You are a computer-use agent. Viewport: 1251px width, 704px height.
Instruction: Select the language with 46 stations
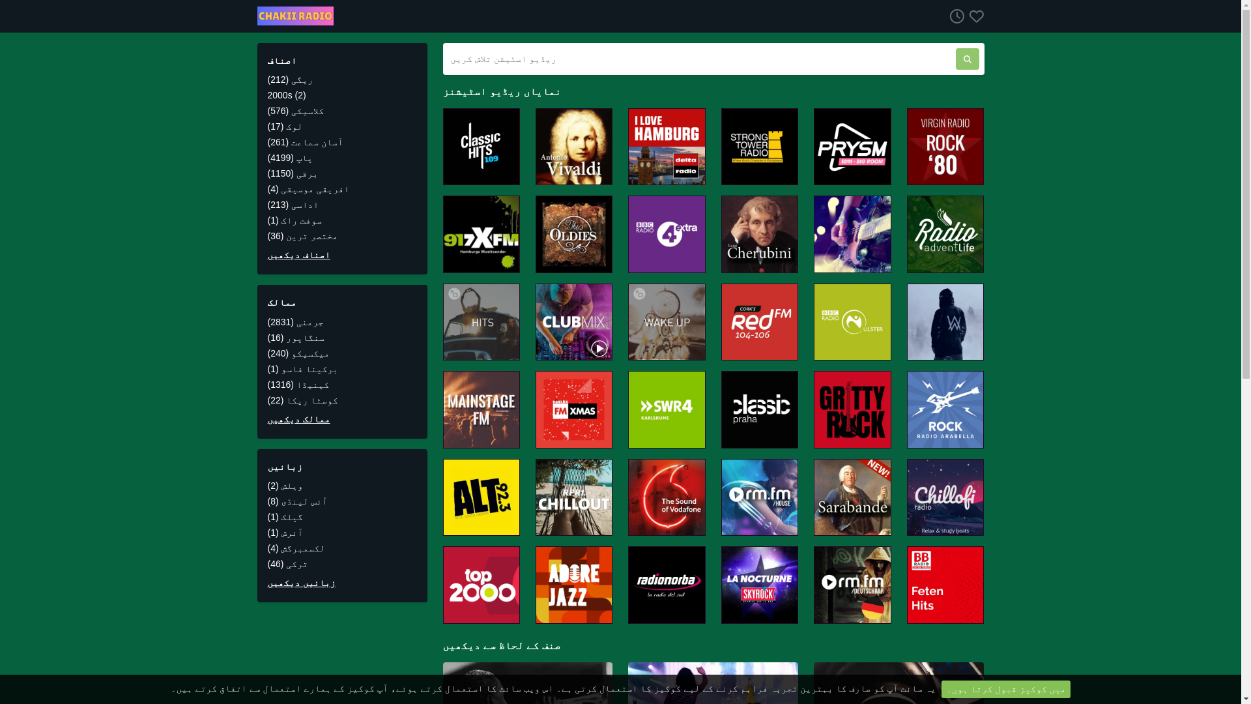click(287, 564)
